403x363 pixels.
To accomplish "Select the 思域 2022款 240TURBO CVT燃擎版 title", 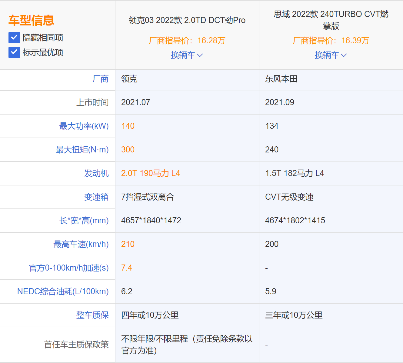I will pos(331,20).
